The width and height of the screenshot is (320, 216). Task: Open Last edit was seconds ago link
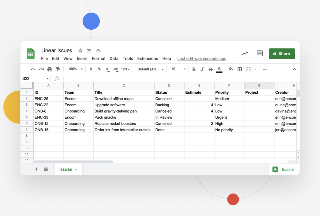(202, 58)
